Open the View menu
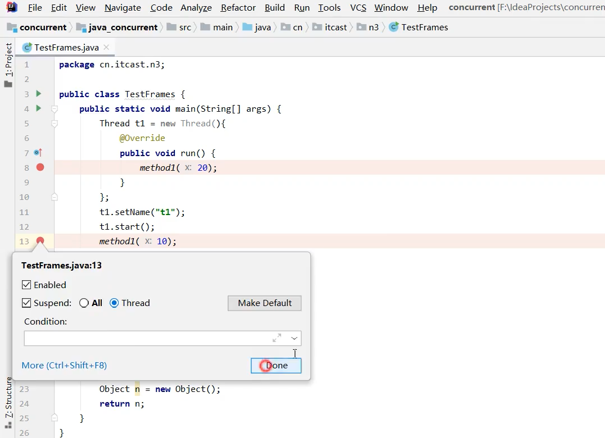 click(85, 7)
